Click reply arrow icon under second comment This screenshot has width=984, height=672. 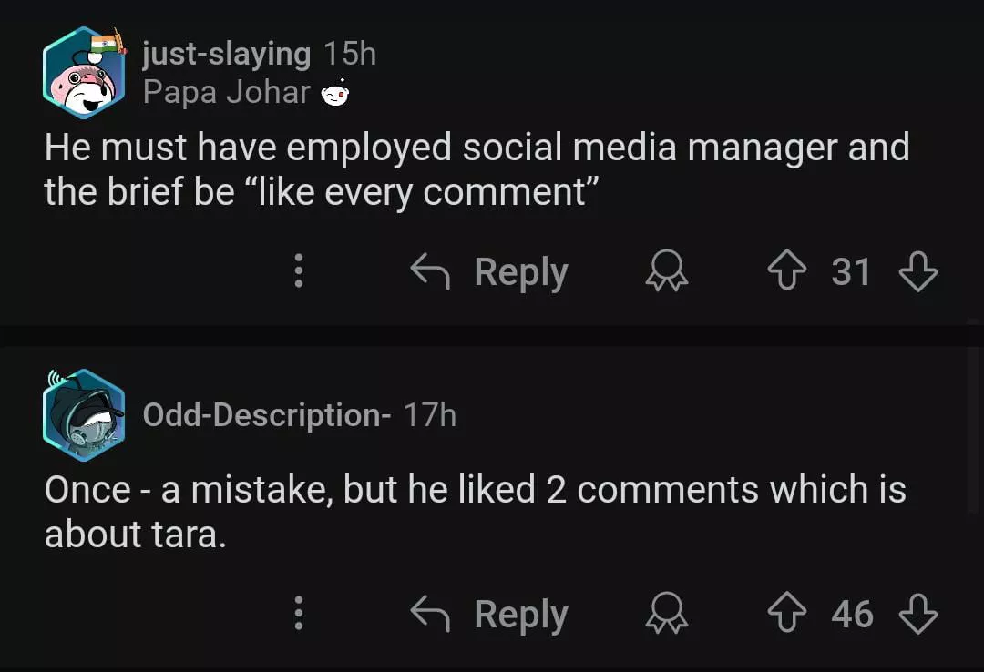(x=430, y=613)
